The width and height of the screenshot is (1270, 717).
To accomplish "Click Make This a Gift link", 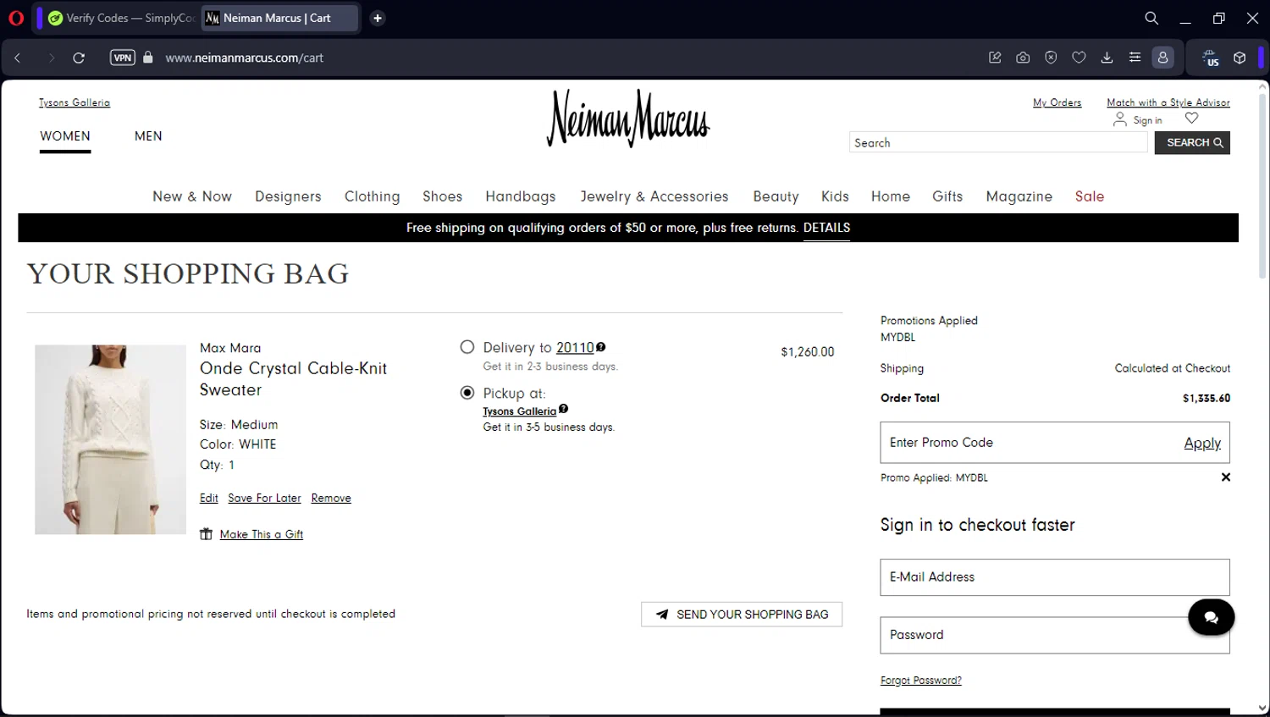I will pyautogui.click(x=261, y=534).
